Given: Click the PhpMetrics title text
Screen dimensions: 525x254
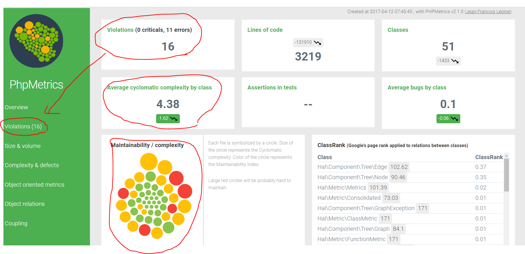Looking at the screenshot, I should click(36, 85).
